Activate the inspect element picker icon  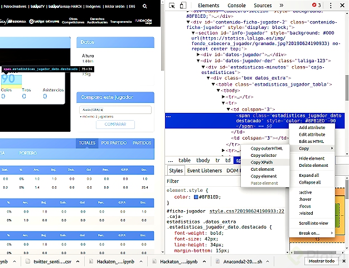point(172,6)
